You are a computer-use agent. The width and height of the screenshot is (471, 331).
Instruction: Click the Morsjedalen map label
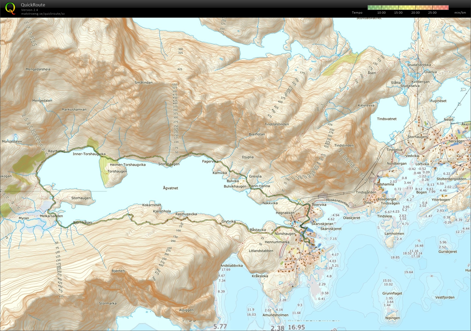pyautogui.click(x=12, y=142)
